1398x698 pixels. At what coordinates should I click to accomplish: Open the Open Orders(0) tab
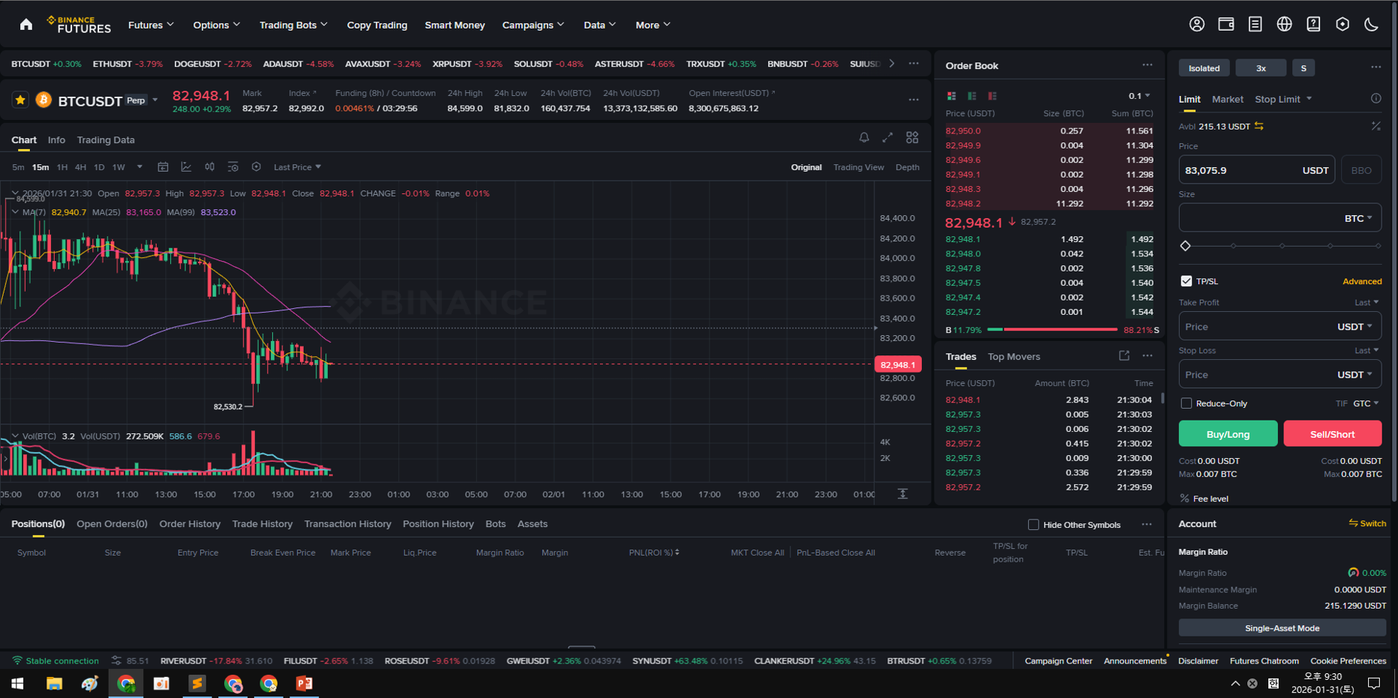112,524
